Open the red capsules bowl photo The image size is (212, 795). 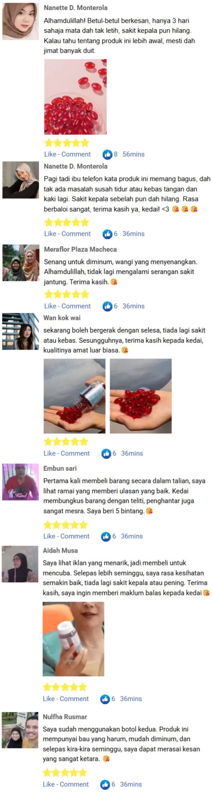[75, 97]
